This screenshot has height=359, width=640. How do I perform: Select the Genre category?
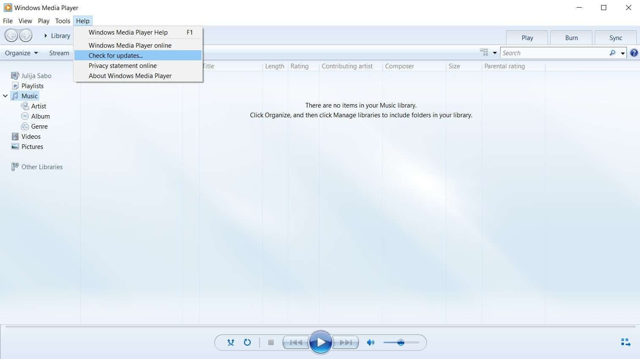[x=39, y=126]
